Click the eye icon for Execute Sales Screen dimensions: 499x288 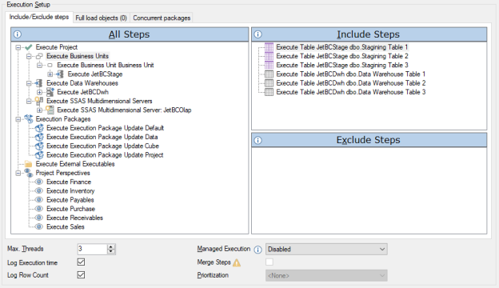coord(39,226)
